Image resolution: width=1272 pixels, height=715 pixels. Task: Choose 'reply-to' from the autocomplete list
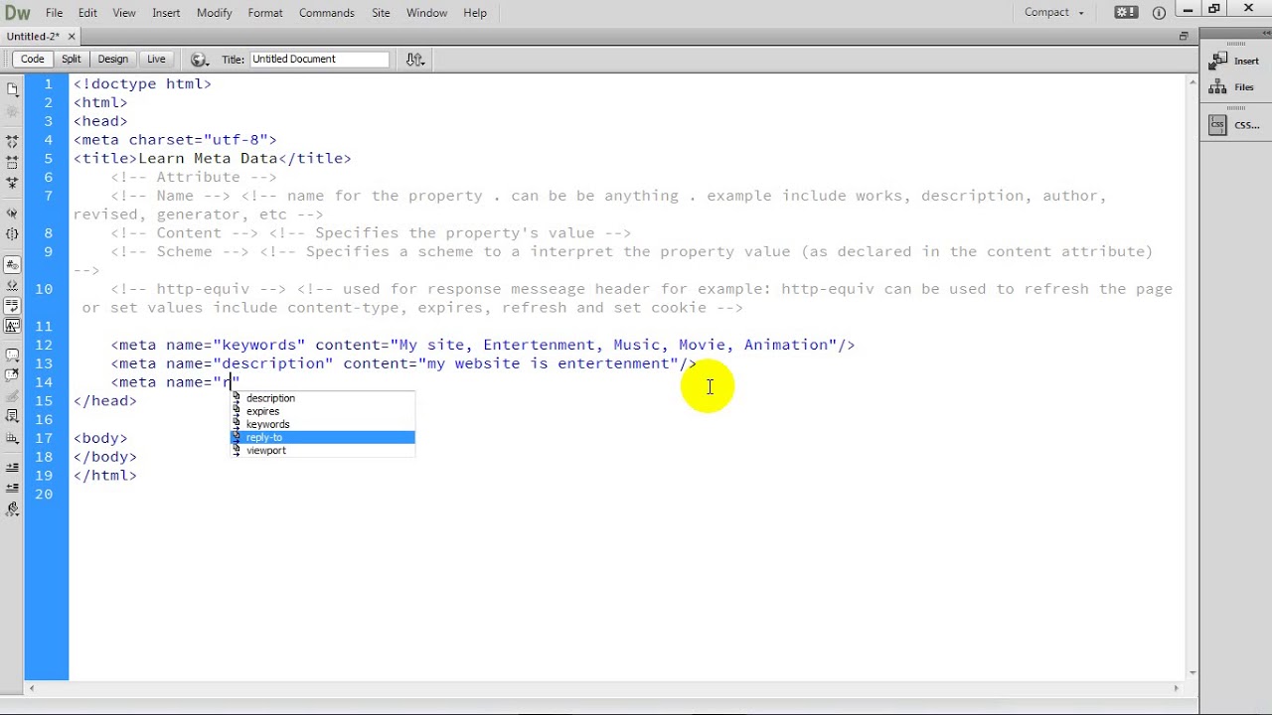click(x=322, y=437)
